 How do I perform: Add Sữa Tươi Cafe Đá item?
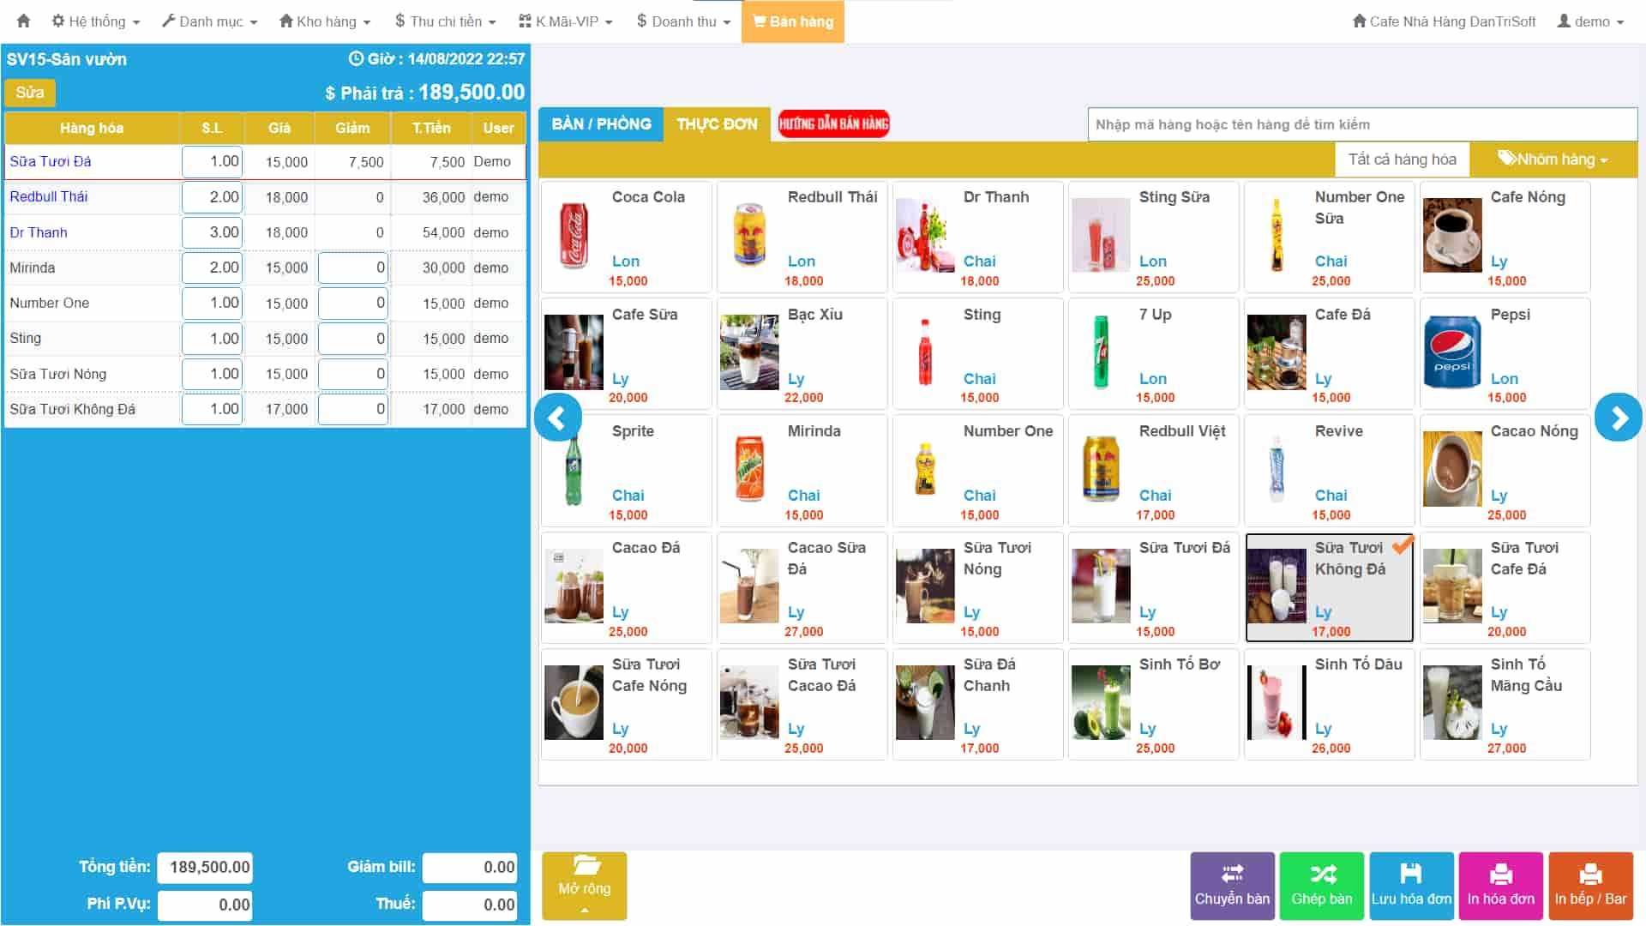(1505, 588)
